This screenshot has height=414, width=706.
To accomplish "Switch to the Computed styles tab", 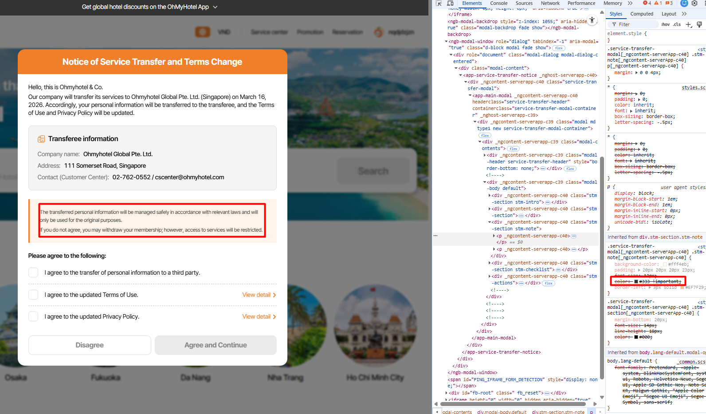I will 642,14.
